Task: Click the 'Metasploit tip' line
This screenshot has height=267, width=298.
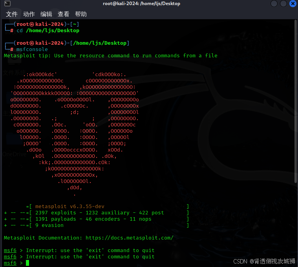Action: tap(111, 56)
